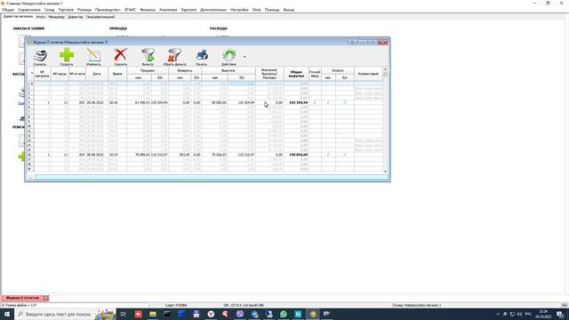Click the journal grid vertical scrollbar thumb

(385, 75)
